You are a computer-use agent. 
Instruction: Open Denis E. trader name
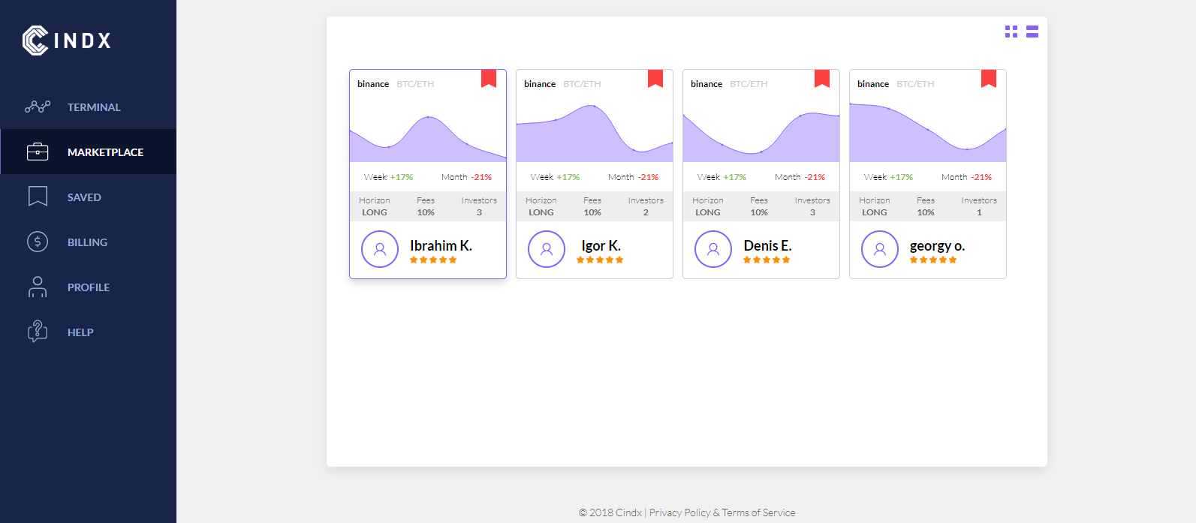pos(767,245)
